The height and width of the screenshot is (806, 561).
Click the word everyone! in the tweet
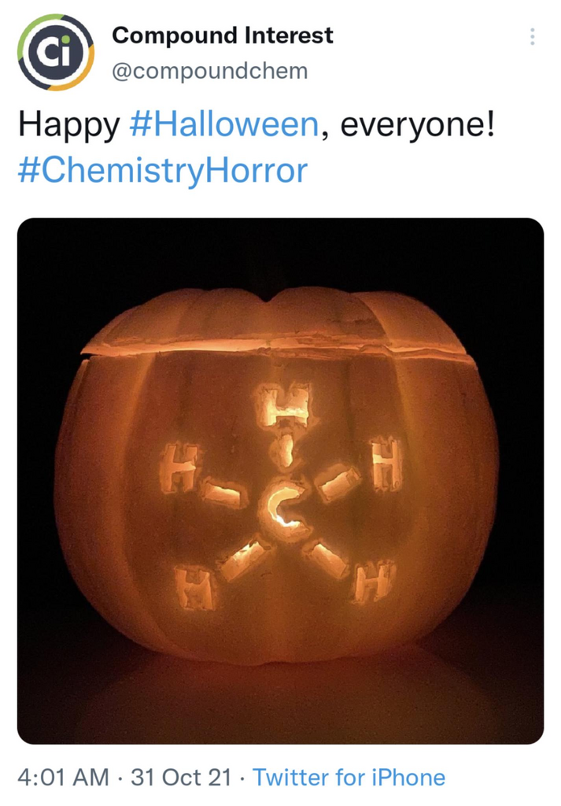coord(418,125)
